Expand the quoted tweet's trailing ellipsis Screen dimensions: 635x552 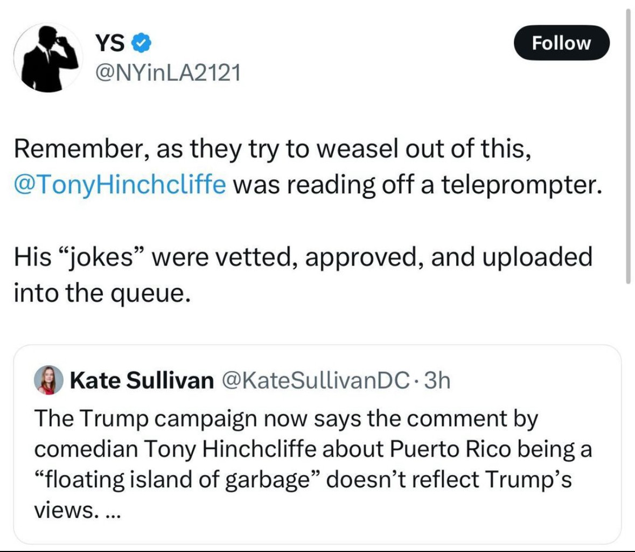(111, 509)
